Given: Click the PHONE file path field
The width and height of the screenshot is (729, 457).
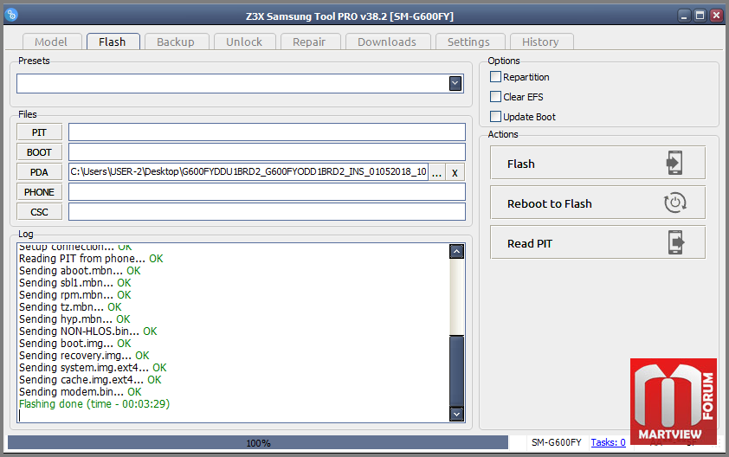Looking at the screenshot, I should pos(267,192).
